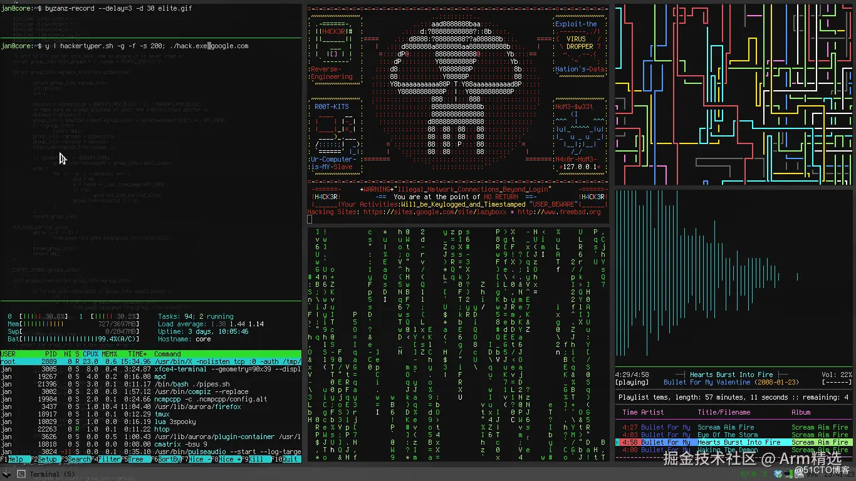Click the Title/Filename column header in ncmpcpp
This screenshot has width=856, height=481.
coord(724,412)
